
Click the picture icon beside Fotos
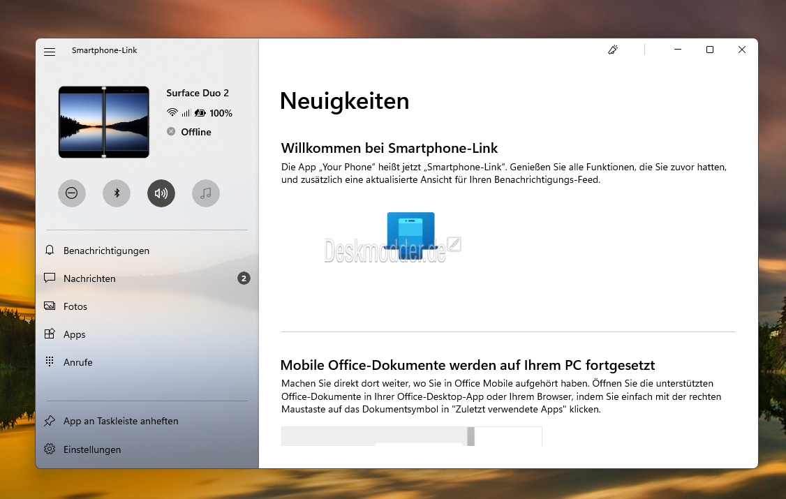point(49,306)
